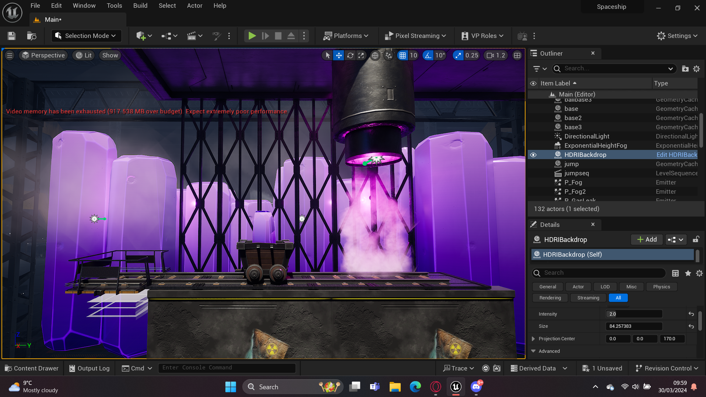Viewport: 706px width, 397px height.
Task: Open the viewport layout grid icon
Action: click(517, 55)
